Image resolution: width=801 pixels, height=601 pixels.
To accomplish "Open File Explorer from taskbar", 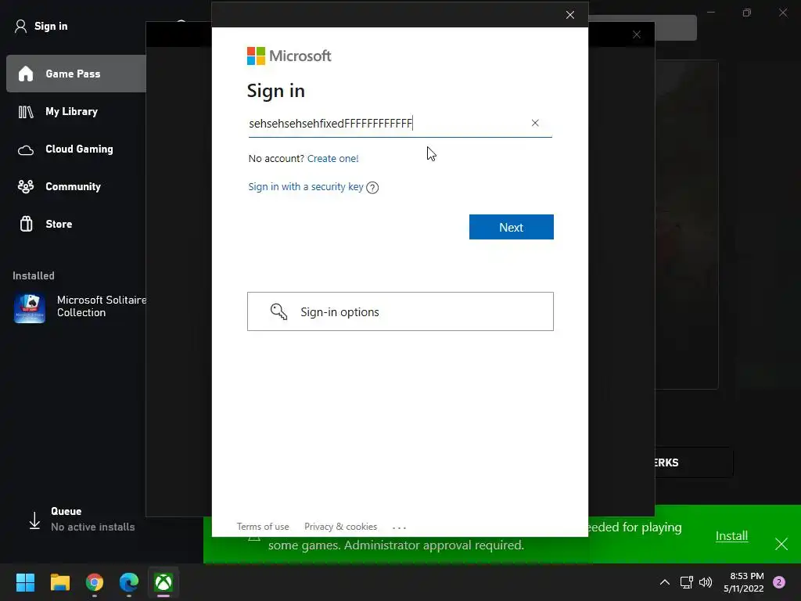I will click(x=59, y=582).
